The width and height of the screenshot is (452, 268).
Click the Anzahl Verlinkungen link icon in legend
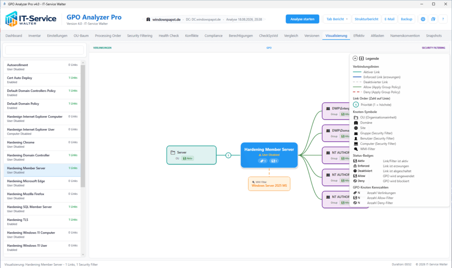click(355, 193)
